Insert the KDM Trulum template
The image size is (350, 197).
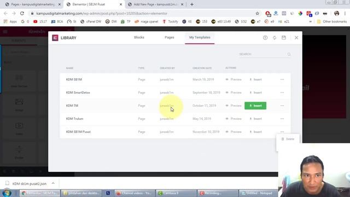(x=255, y=119)
